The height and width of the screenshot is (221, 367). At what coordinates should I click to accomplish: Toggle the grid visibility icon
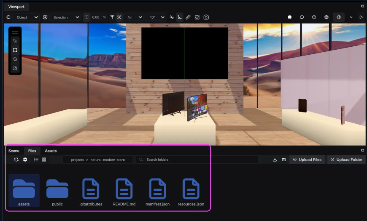(86, 17)
